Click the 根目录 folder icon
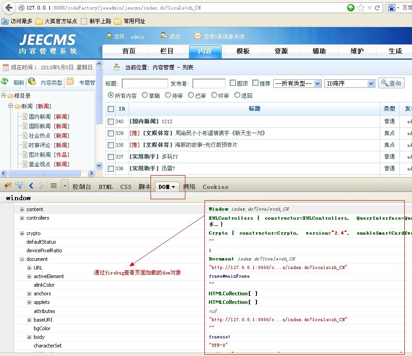The height and width of the screenshot is (356, 412). click(10, 96)
